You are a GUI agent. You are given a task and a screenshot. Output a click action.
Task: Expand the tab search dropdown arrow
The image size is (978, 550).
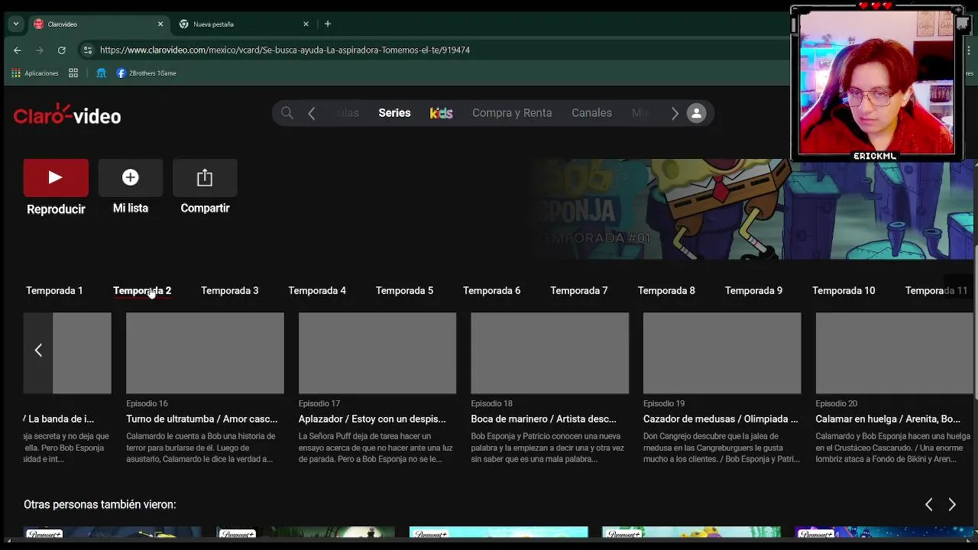pos(16,24)
